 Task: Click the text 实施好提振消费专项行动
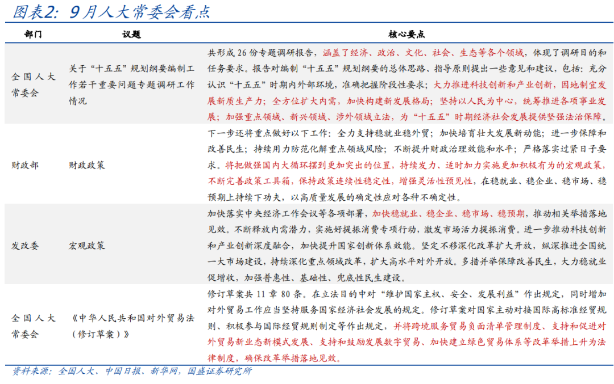(x=367, y=230)
